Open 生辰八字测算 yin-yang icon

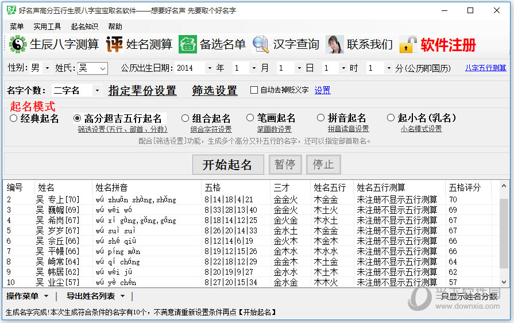click(x=17, y=44)
